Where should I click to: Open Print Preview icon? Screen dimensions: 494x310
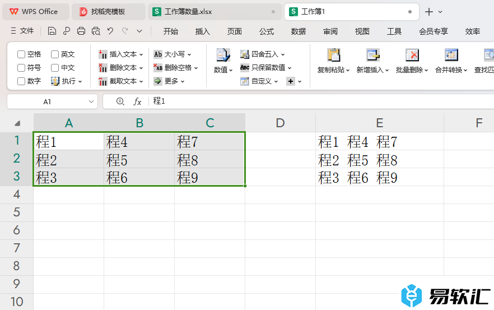[96, 31]
